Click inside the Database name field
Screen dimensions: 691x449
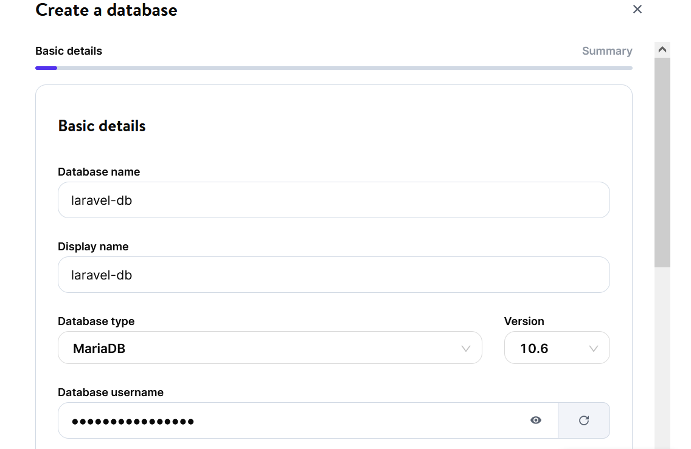click(333, 200)
